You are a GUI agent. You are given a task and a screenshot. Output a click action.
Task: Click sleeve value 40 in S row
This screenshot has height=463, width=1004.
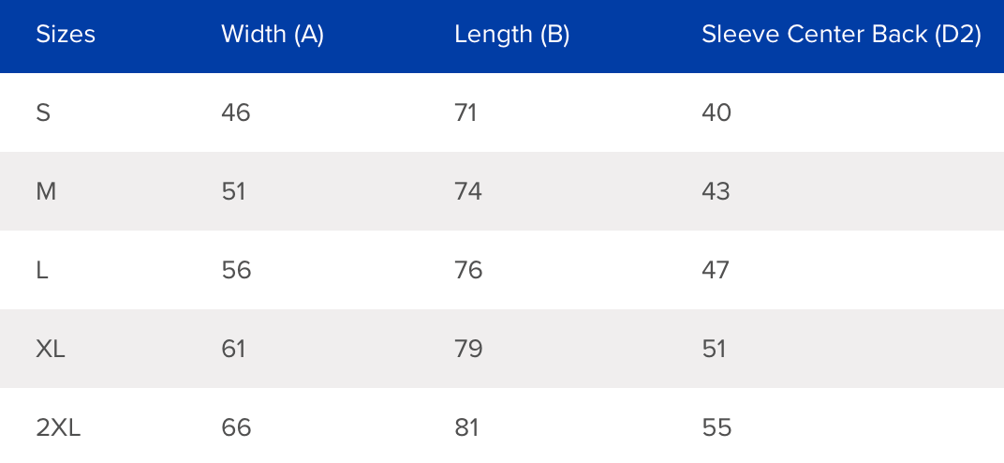tap(716, 112)
